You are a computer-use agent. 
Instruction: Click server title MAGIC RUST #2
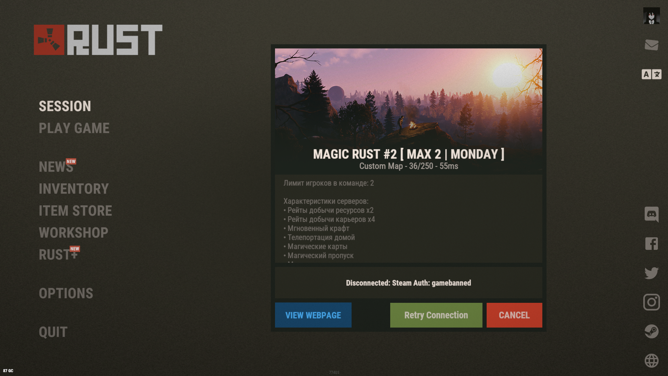tap(409, 154)
